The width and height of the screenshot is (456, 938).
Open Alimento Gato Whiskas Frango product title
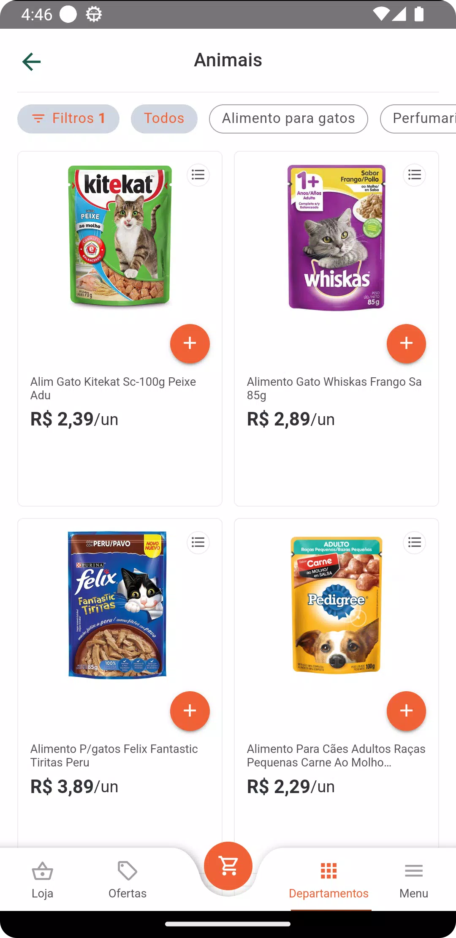[x=334, y=388]
